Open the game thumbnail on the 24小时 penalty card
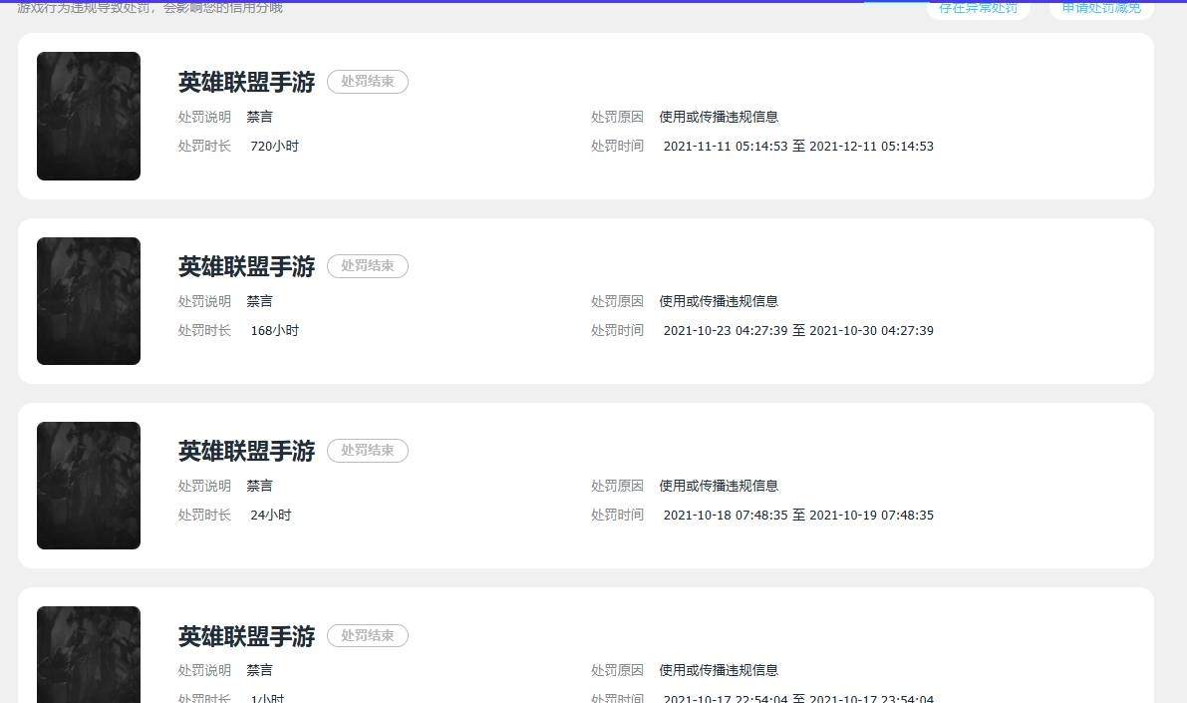Image resolution: width=1187 pixels, height=703 pixels. pos(89,486)
